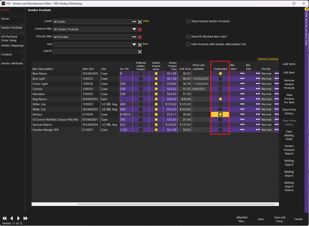
Task: Open Priority Filter selection ellipsis
Action: (134, 37)
